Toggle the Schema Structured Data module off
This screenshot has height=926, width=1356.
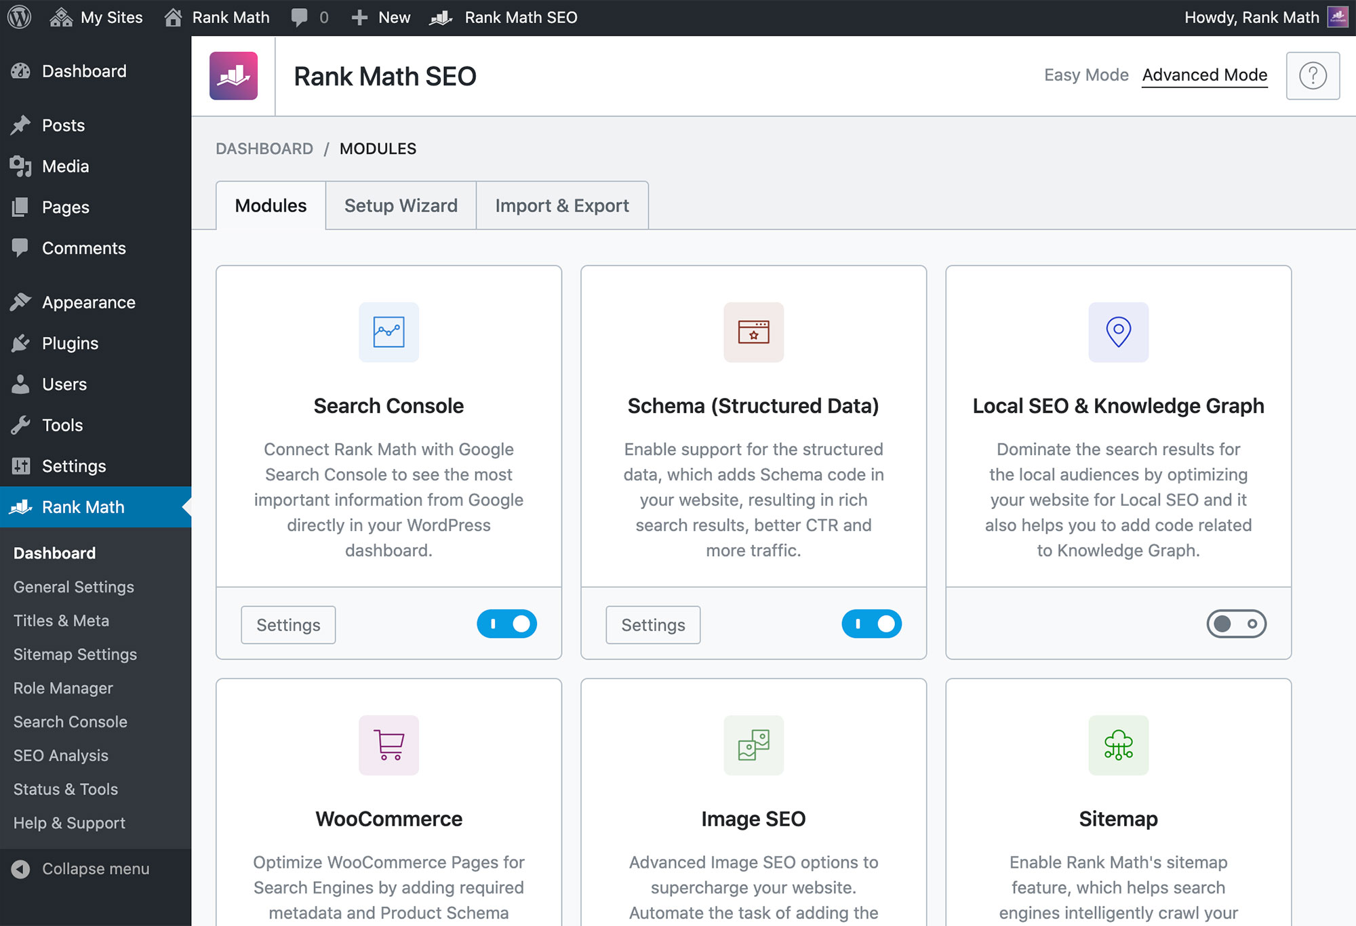pyautogui.click(x=872, y=623)
